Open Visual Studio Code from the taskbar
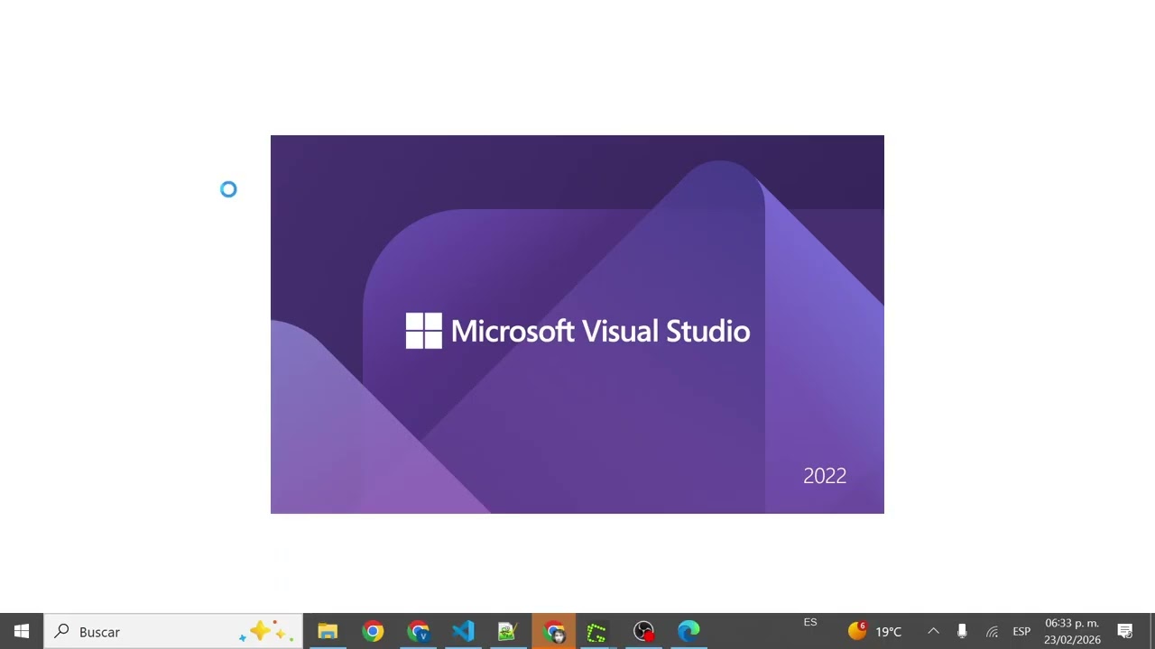Viewport: 1155px width, 649px height. (463, 631)
